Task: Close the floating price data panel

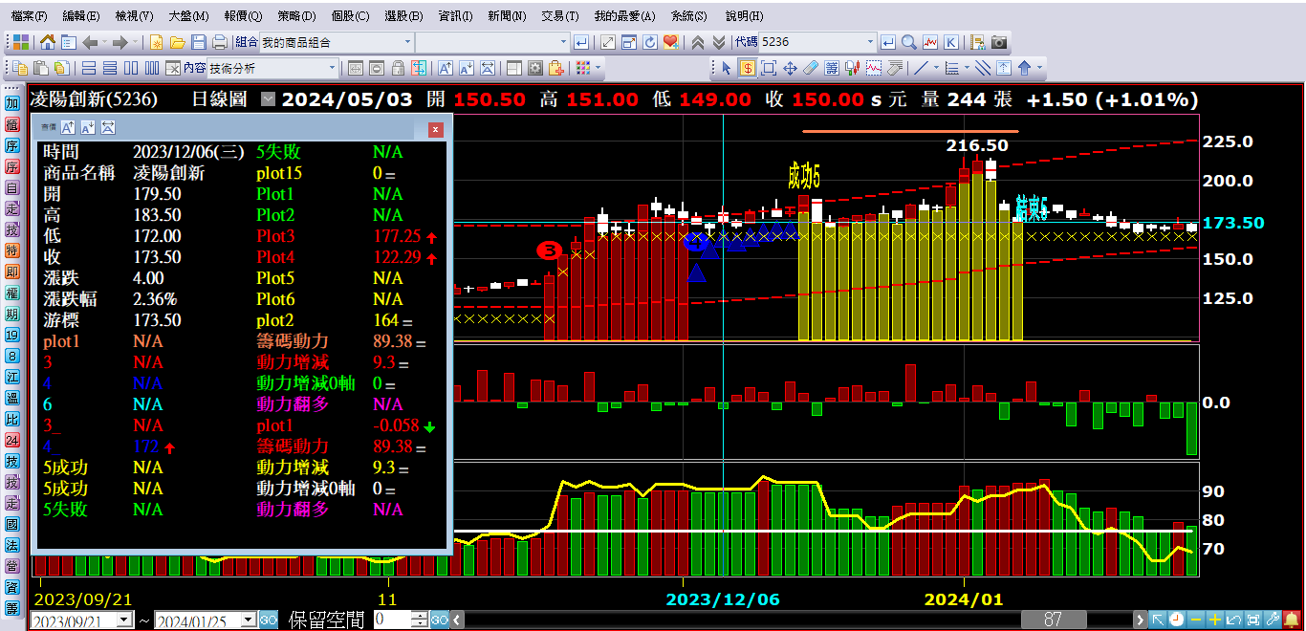Action: tap(436, 128)
